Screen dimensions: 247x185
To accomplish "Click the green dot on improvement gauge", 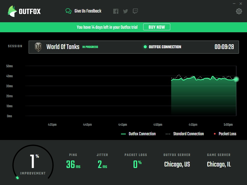I will click(x=17, y=178).
